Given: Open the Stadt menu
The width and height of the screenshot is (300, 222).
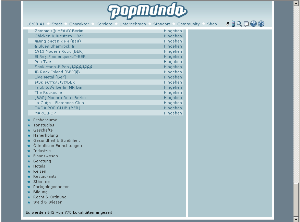Looking at the screenshot, I should pos(57,24).
